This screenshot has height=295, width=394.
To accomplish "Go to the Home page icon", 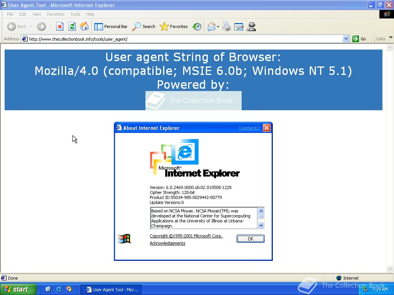I will tap(84, 27).
